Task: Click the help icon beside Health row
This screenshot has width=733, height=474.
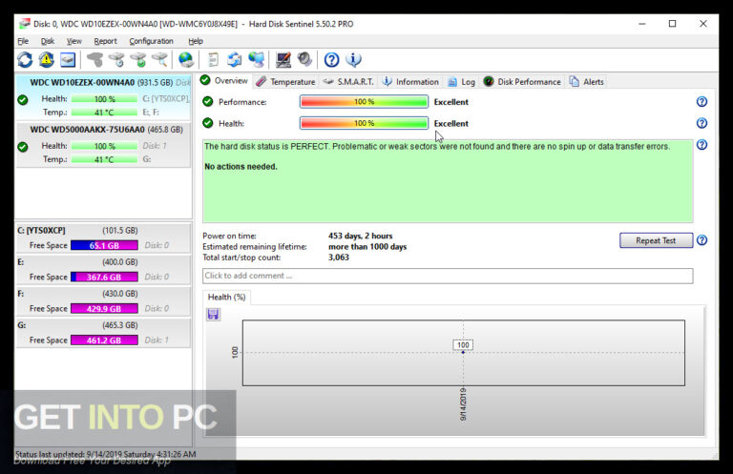Action: pos(702,123)
